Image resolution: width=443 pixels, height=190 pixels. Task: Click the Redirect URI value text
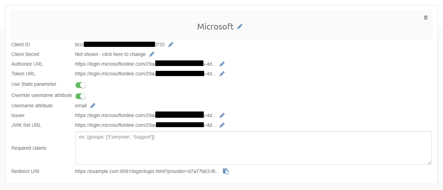[147, 171]
